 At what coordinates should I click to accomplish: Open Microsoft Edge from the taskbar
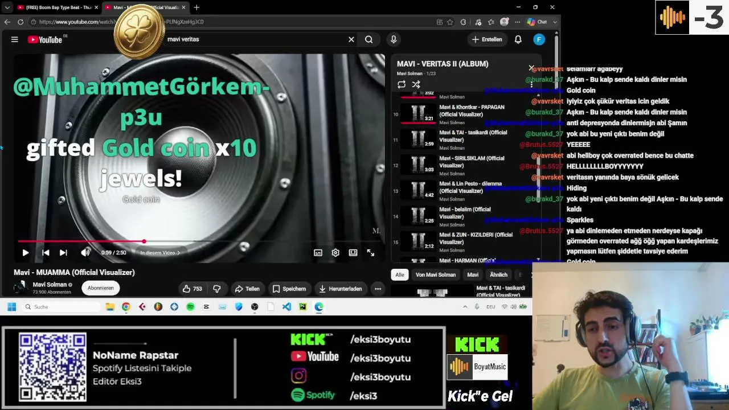pyautogui.click(x=319, y=307)
